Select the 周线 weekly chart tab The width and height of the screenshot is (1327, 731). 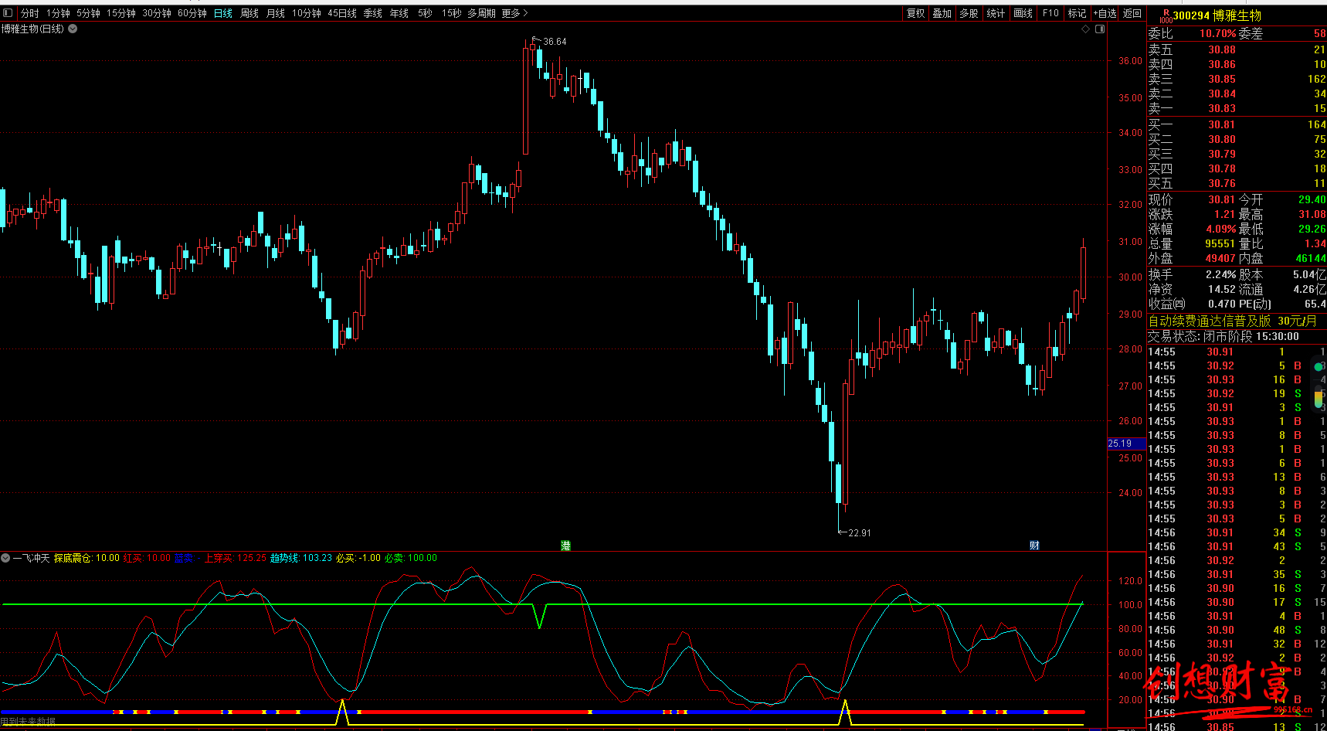pos(249,13)
